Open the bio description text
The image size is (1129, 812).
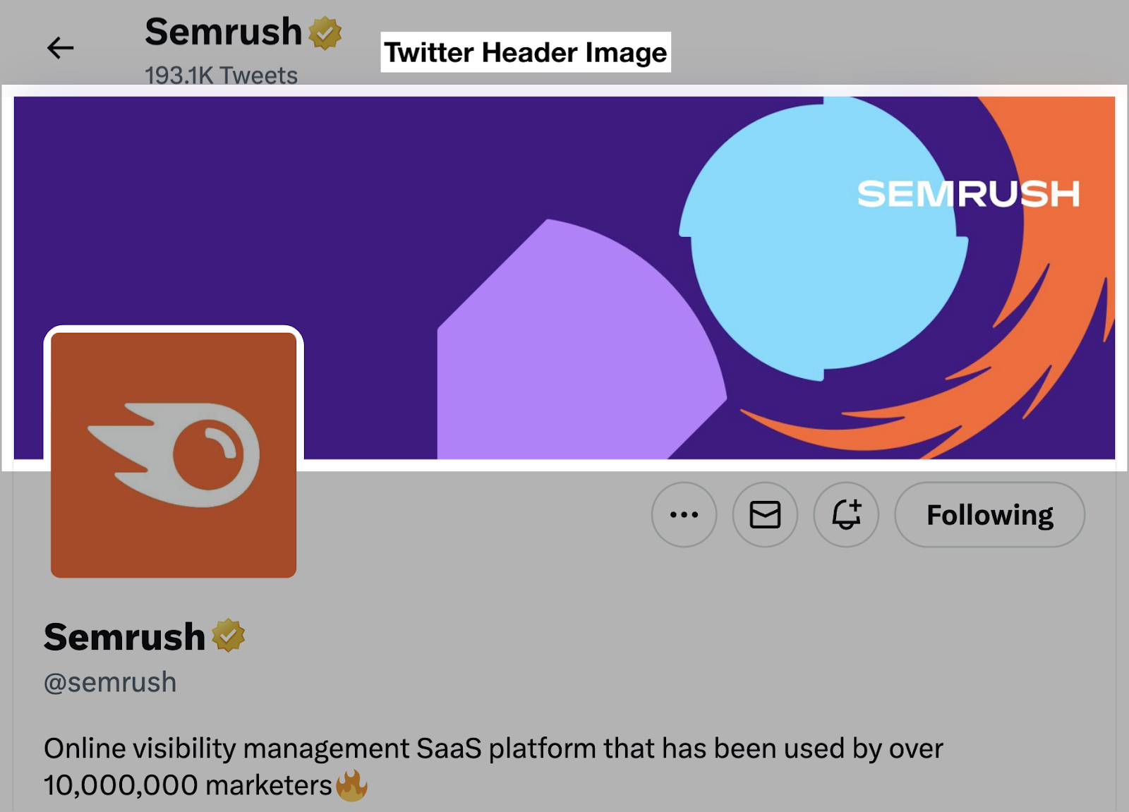(x=494, y=749)
